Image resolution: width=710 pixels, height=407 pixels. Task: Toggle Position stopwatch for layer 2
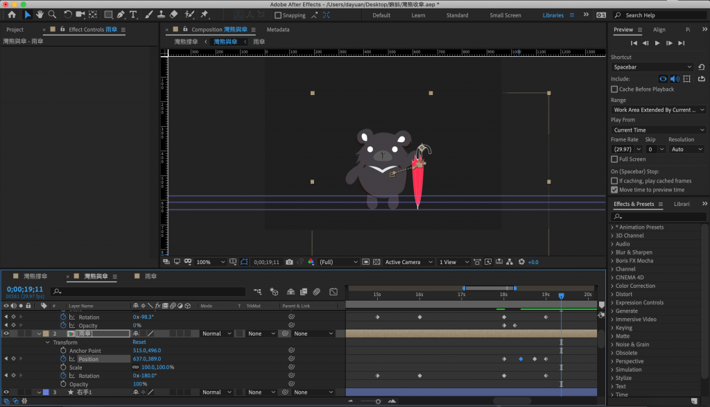[63, 358]
